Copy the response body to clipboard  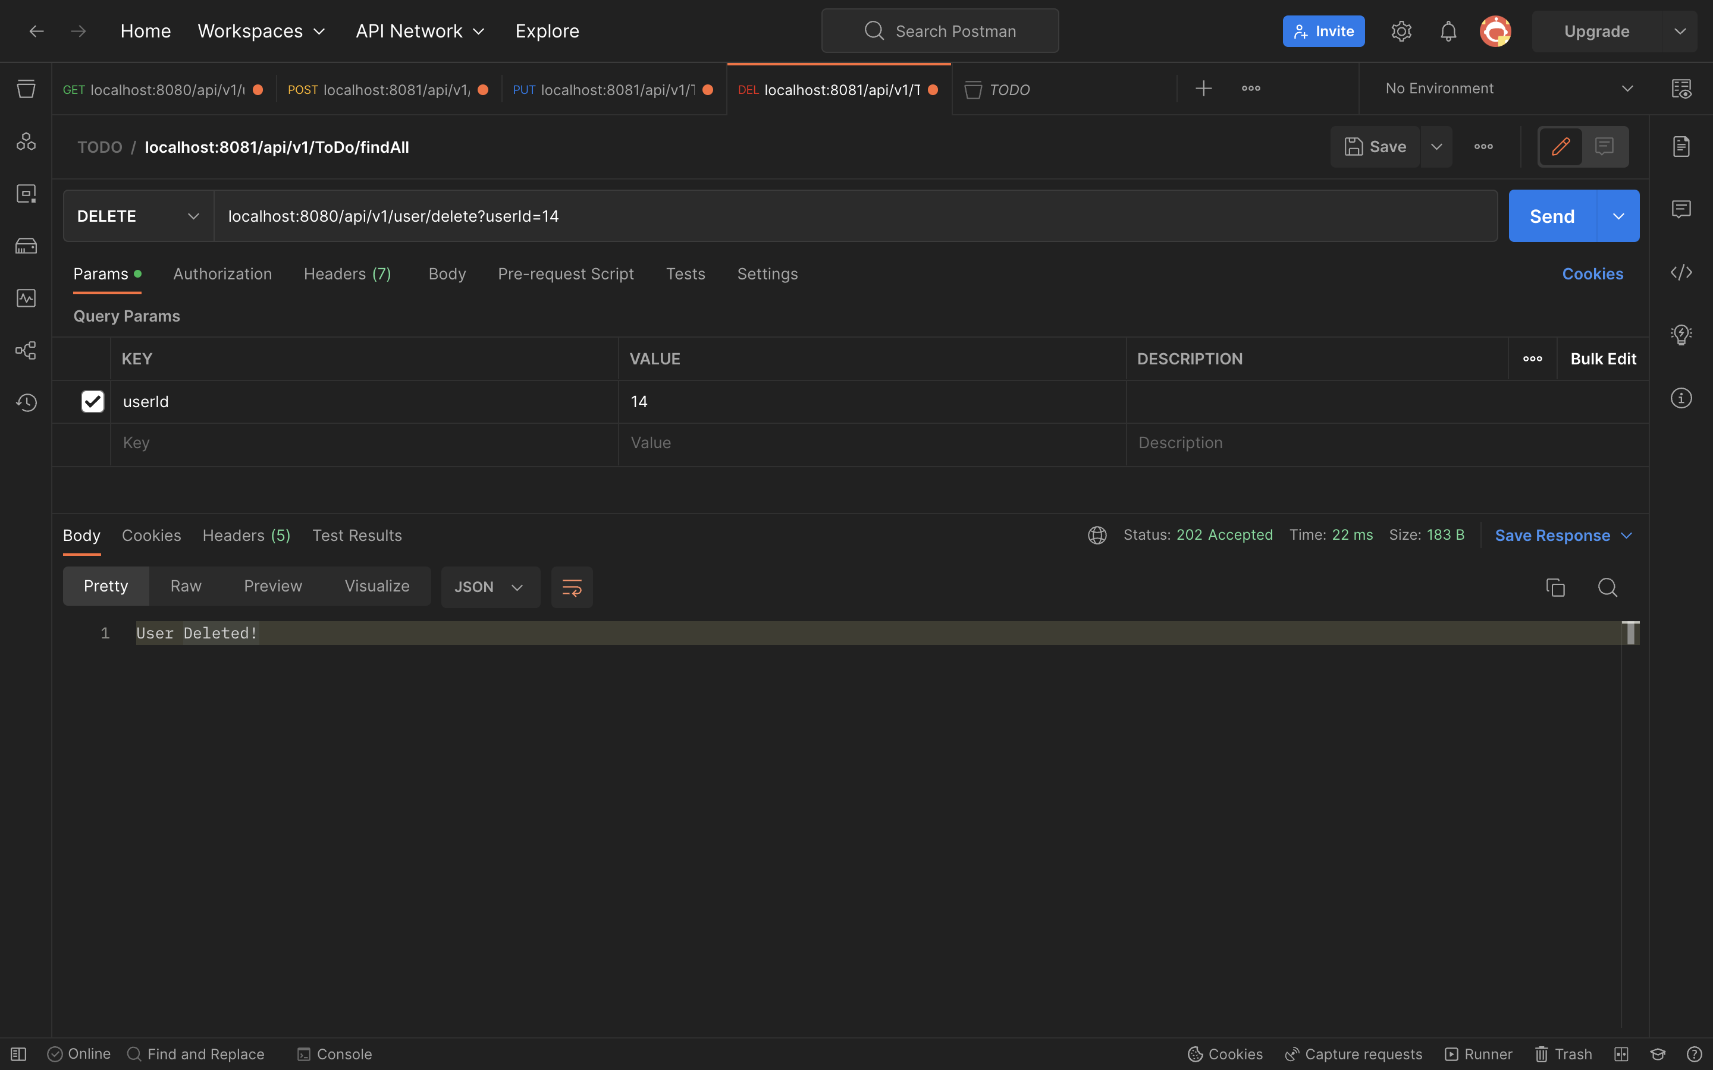pos(1555,587)
